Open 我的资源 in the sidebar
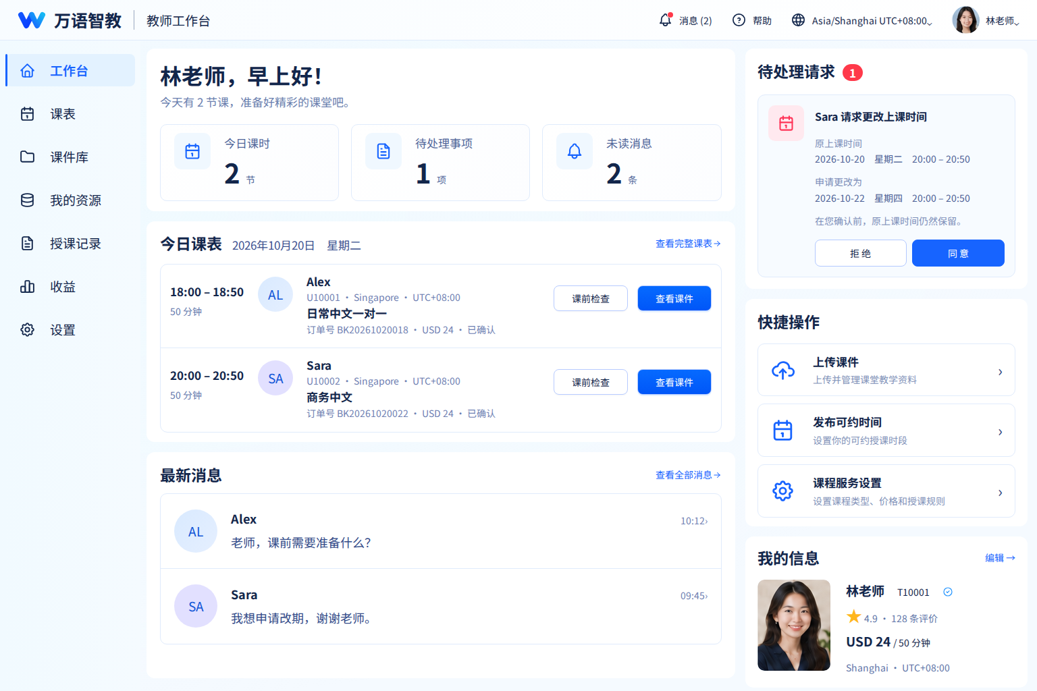 pyautogui.click(x=70, y=200)
